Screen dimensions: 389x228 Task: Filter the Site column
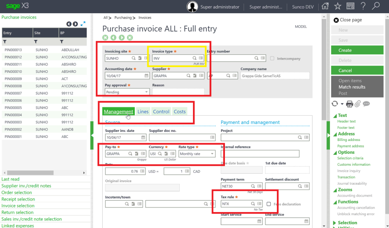36,42
